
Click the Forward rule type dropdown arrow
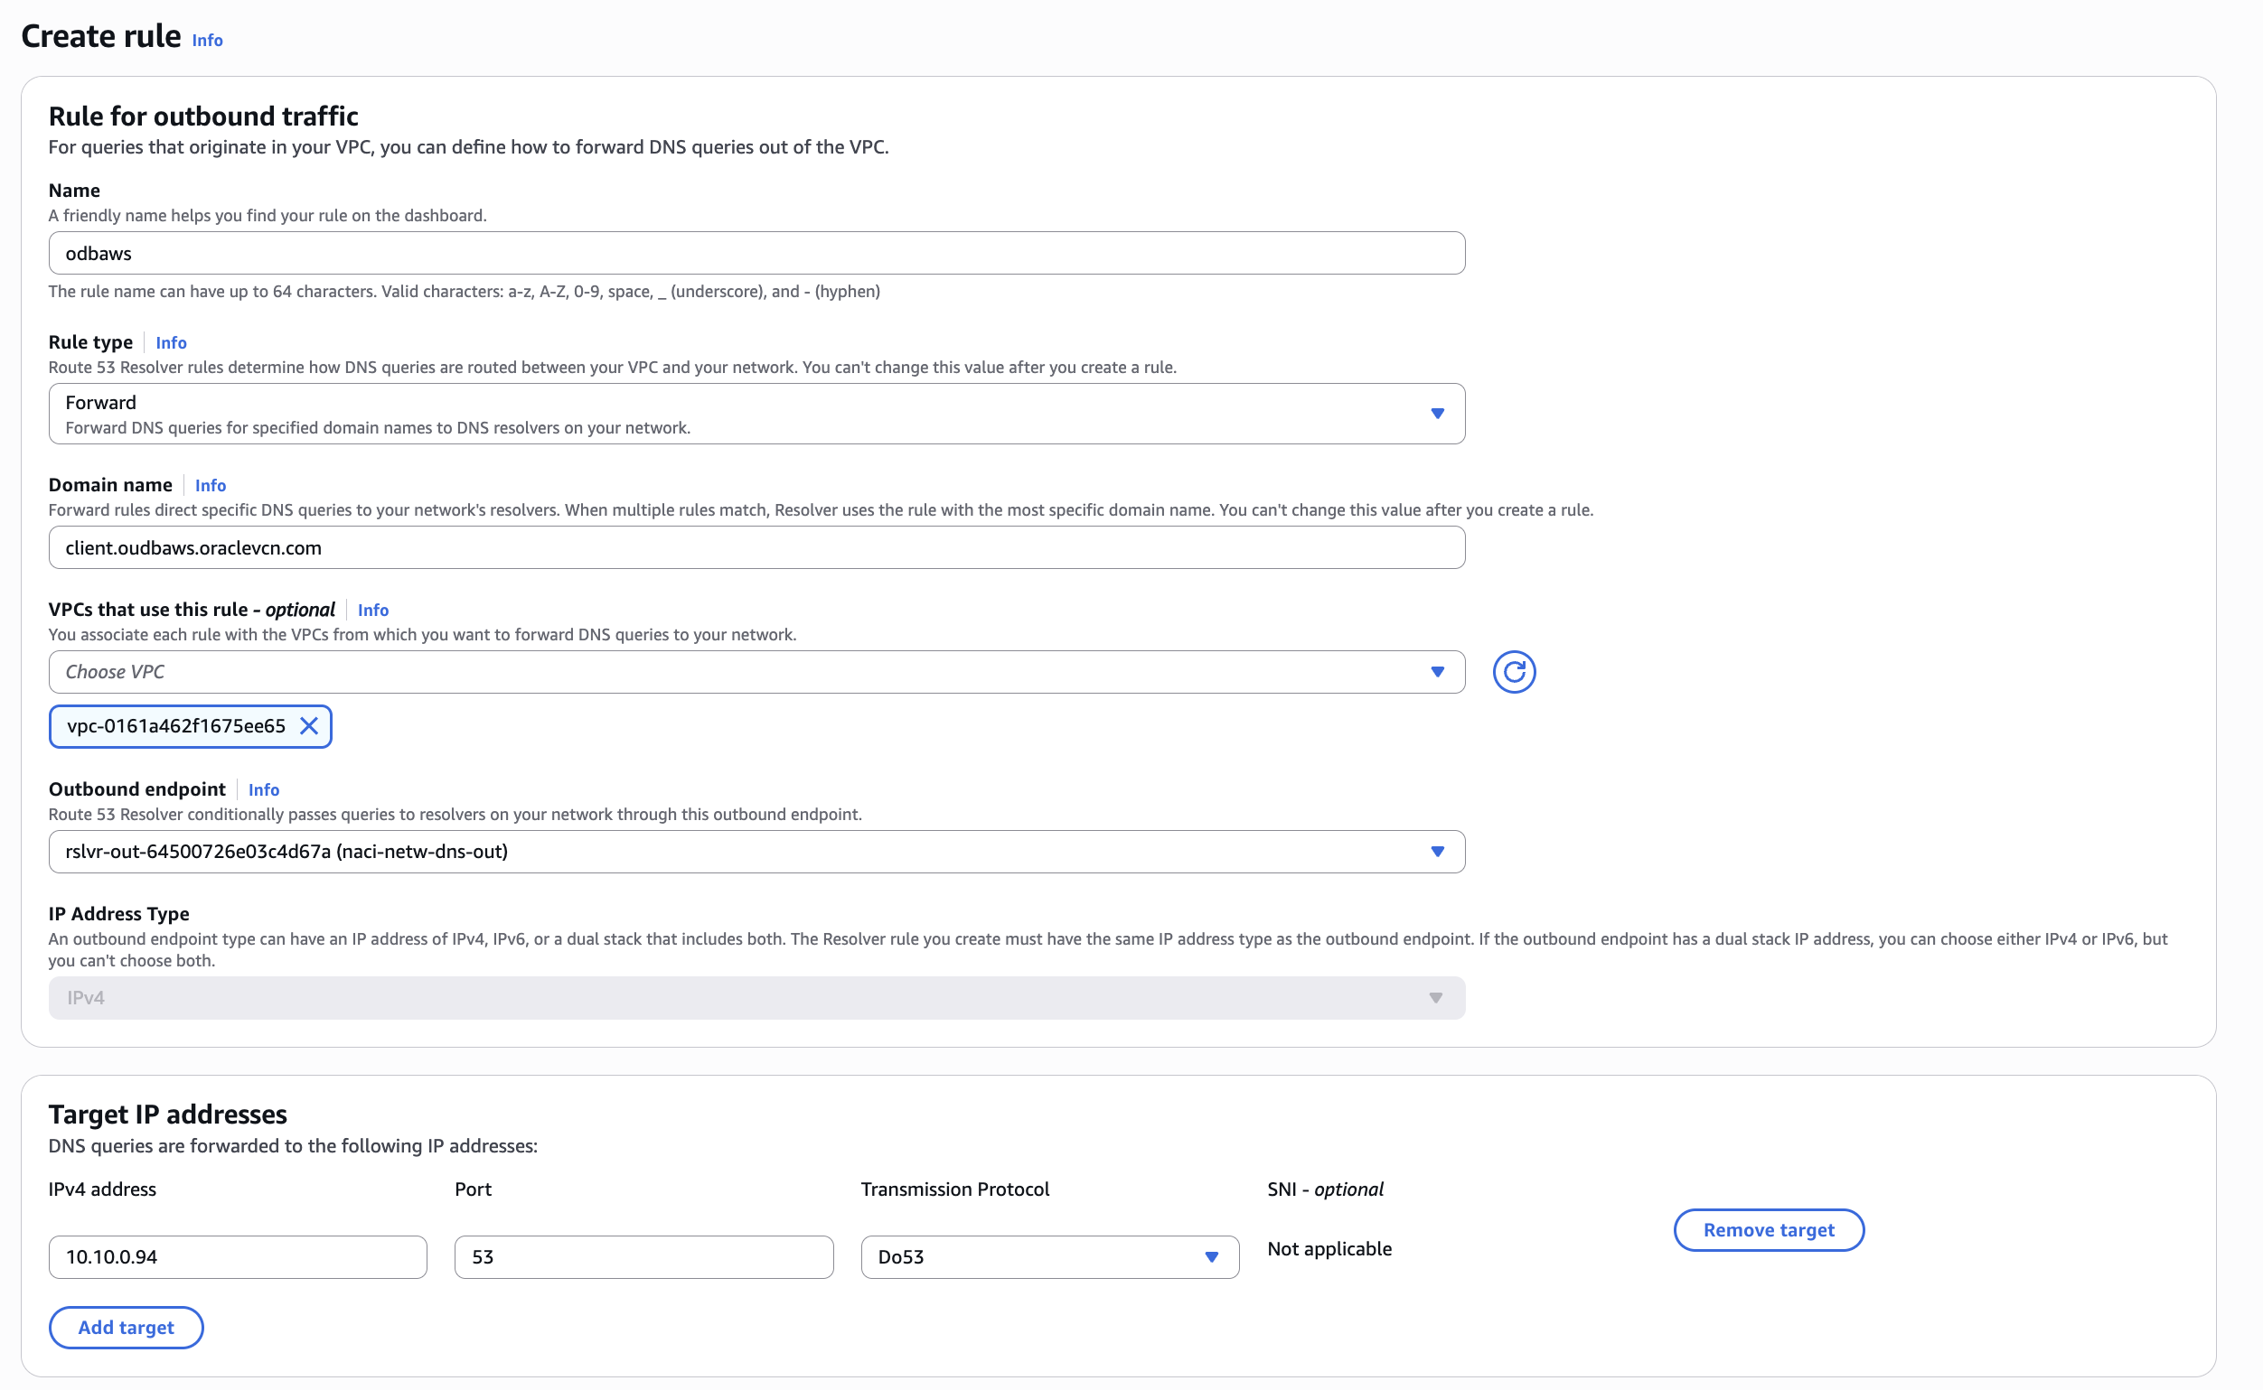1437,414
